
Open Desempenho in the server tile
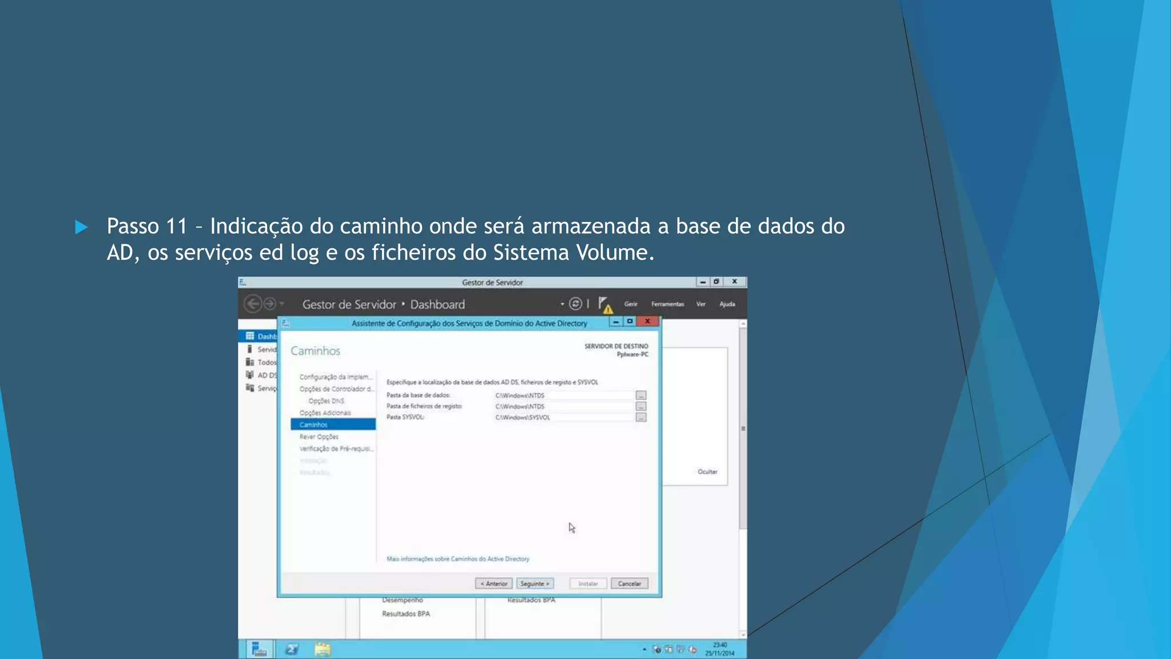click(403, 601)
